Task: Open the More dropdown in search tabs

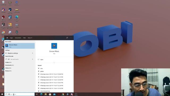Action: (30, 38)
